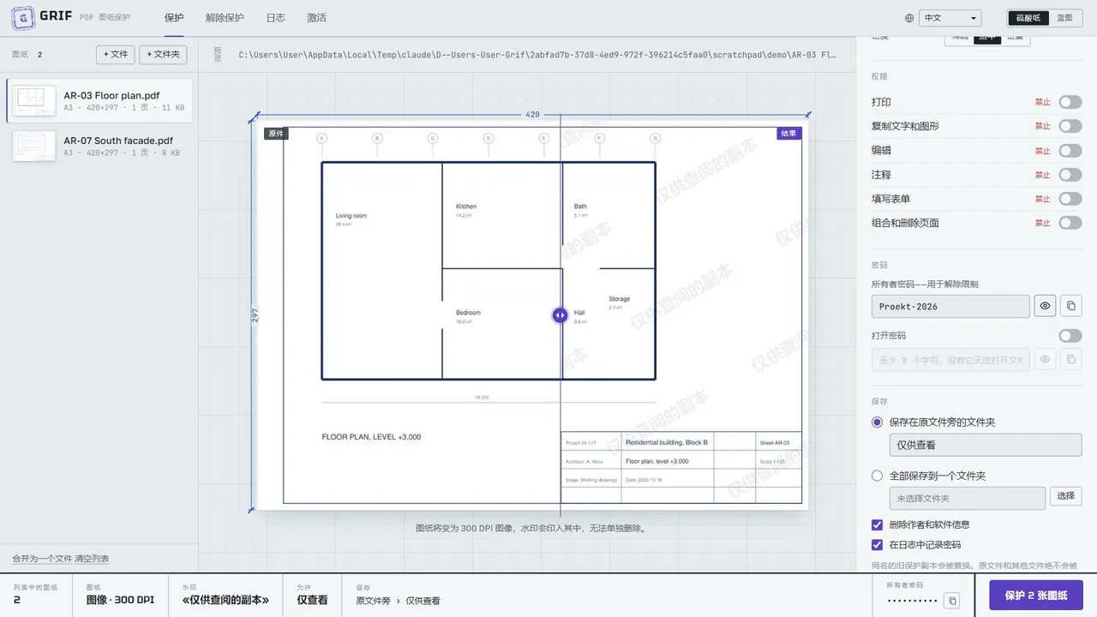The width and height of the screenshot is (1097, 617).
Task: Click the + 文件 button
Action: pos(116,54)
